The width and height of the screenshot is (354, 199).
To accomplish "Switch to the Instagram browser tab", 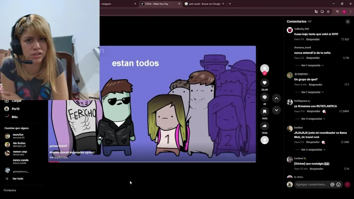I will click(x=118, y=4).
